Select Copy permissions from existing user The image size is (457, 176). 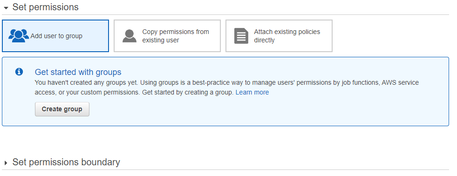[167, 36]
